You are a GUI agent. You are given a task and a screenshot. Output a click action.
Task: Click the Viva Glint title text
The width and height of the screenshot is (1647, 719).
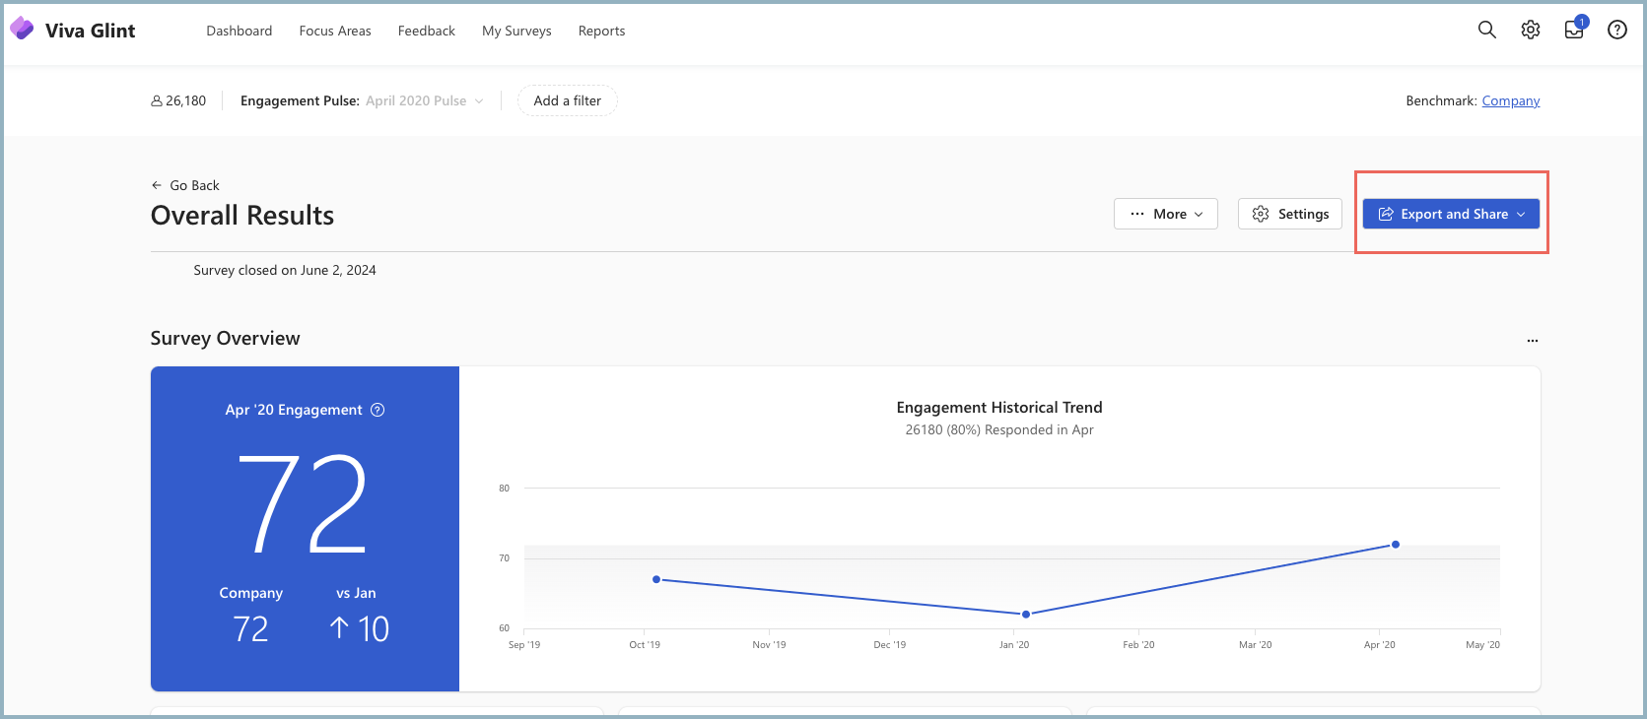(91, 31)
